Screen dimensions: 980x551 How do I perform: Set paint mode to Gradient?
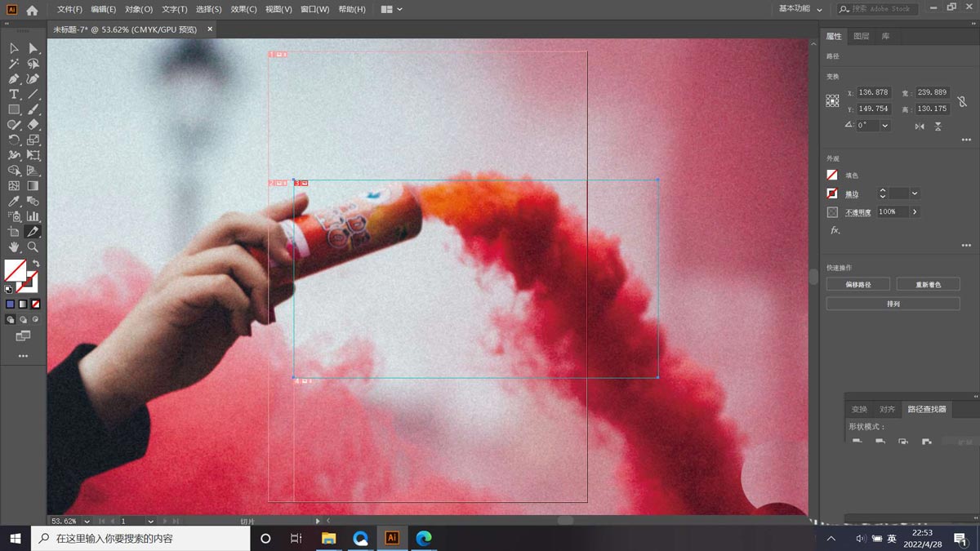tap(23, 304)
